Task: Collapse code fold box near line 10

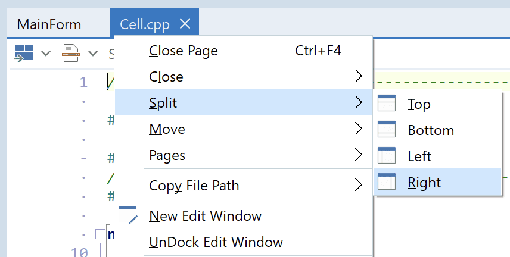Action: point(99,234)
